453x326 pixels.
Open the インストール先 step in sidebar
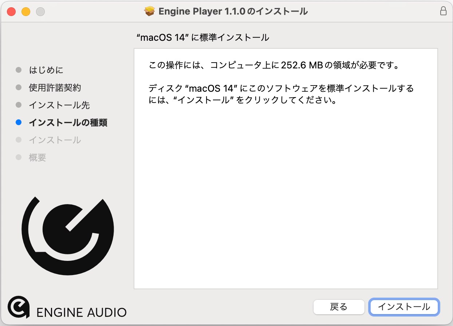59,105
